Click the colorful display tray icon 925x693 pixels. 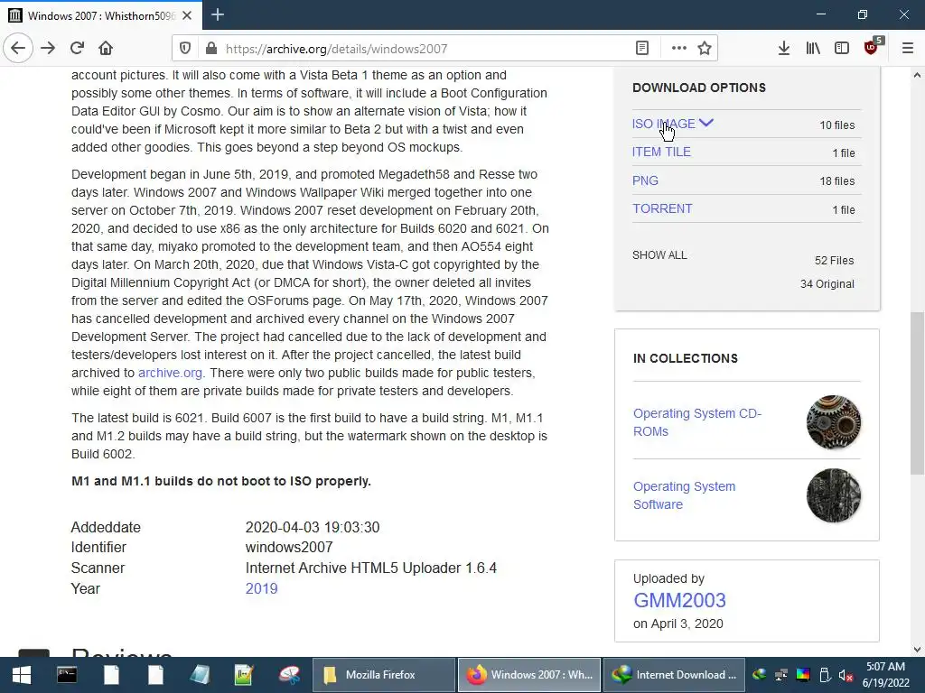click(803, 675)
